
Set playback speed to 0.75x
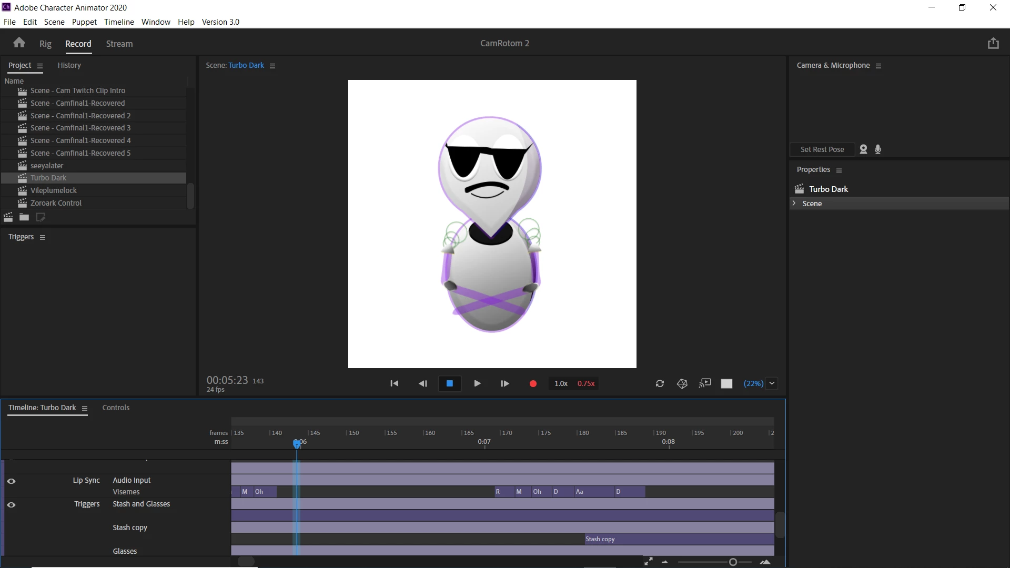click(586, 383)
